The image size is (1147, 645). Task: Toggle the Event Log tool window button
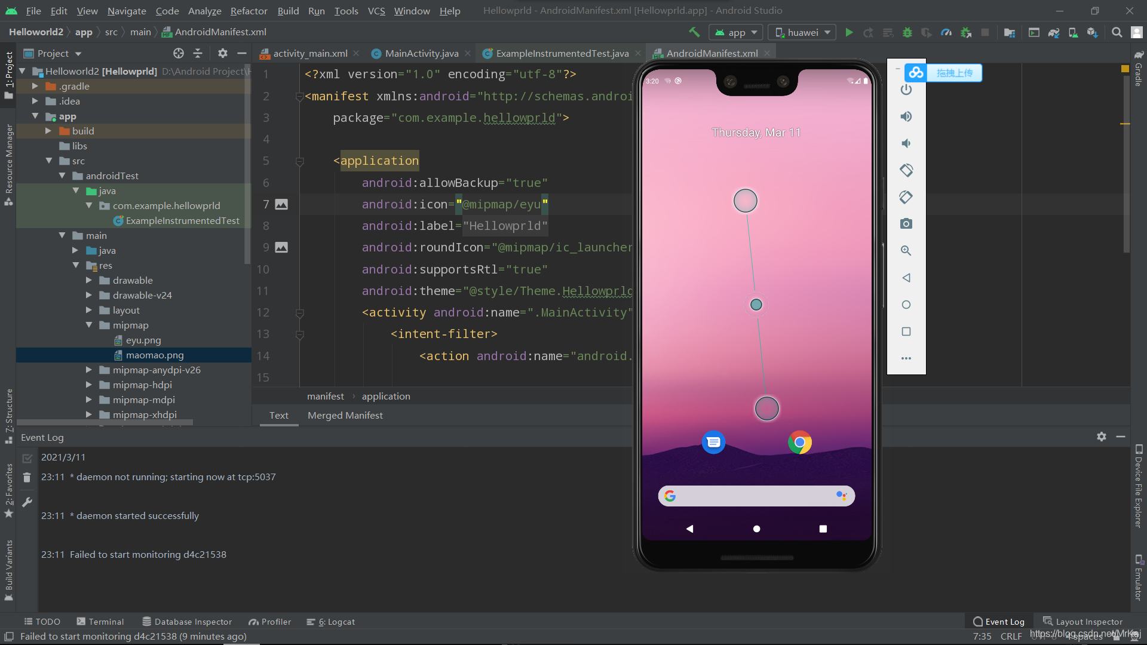[x=998, y=622]
